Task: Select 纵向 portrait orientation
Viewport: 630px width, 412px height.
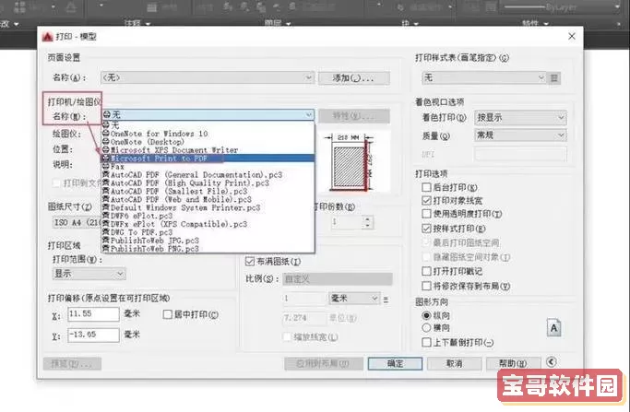Action: click(426, 315)
